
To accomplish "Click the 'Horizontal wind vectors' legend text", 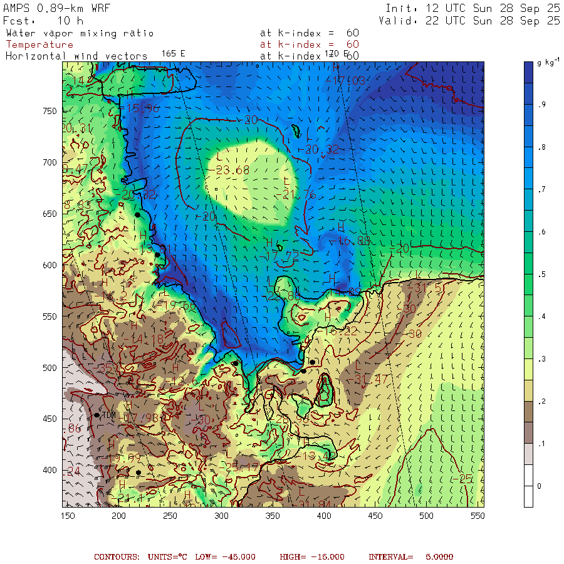I will pyautogui.click(x=76, y=56).
